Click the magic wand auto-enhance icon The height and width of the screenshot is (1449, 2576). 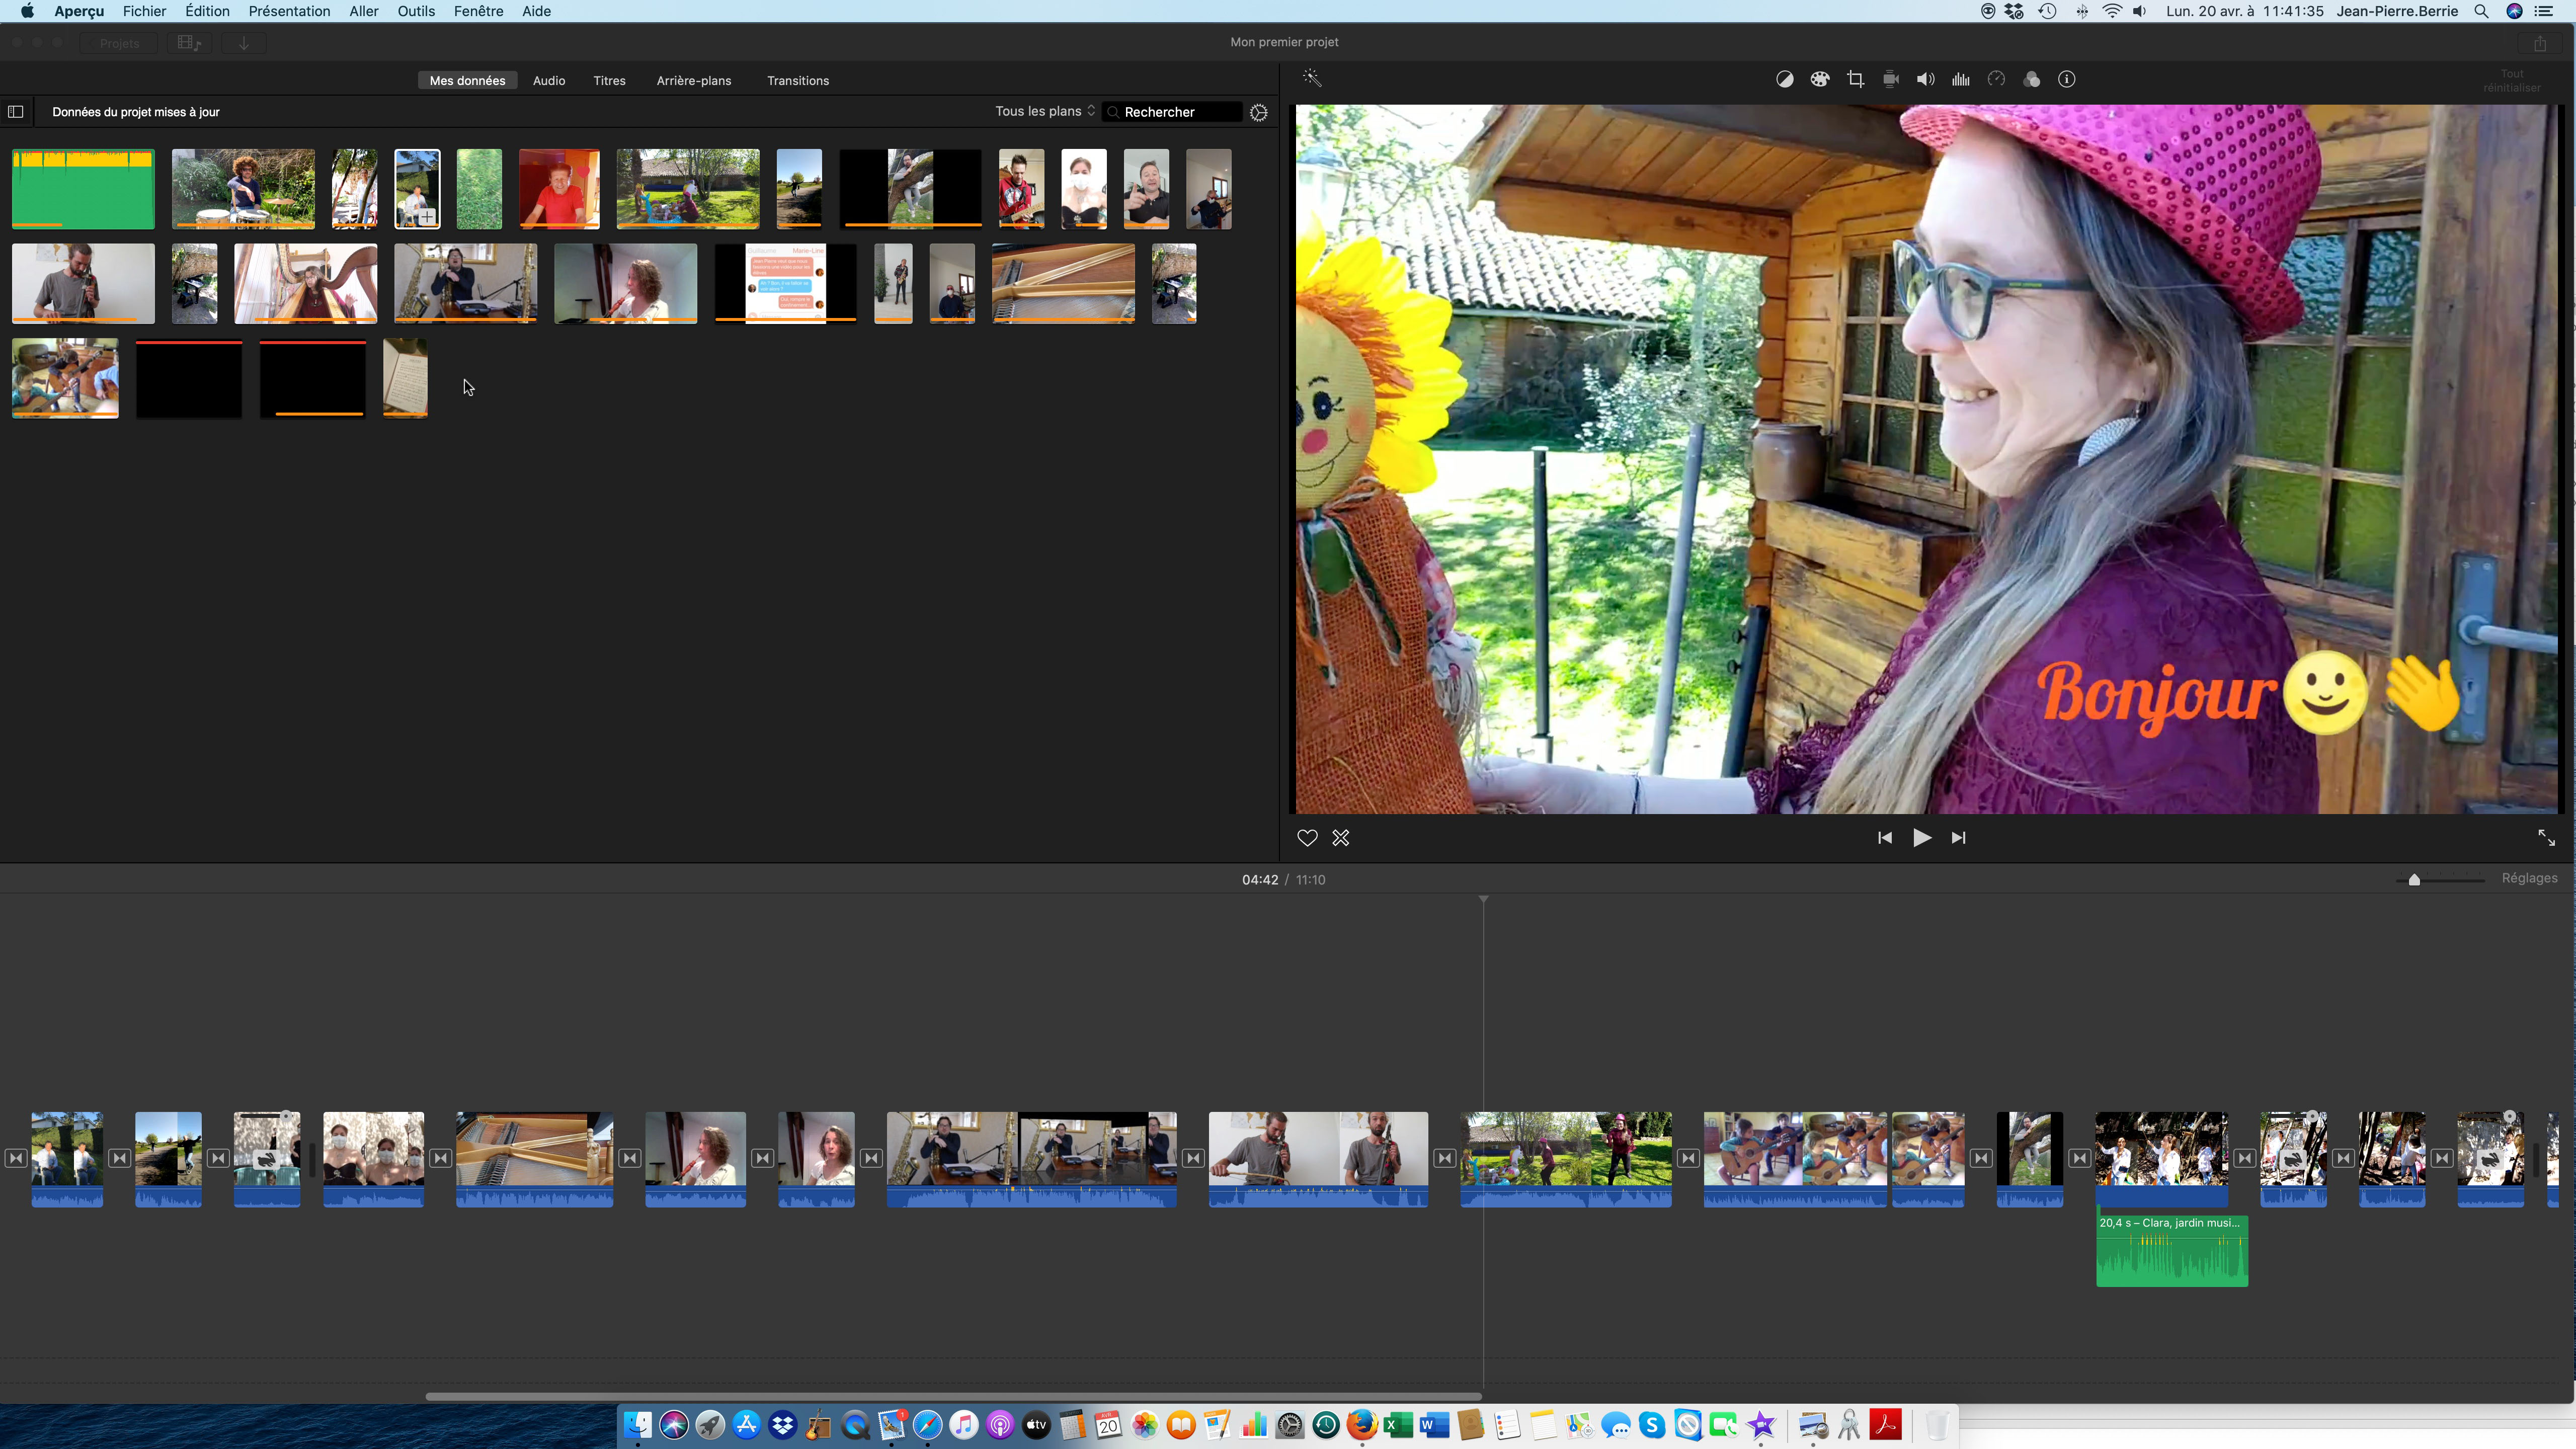(1312, 78)
